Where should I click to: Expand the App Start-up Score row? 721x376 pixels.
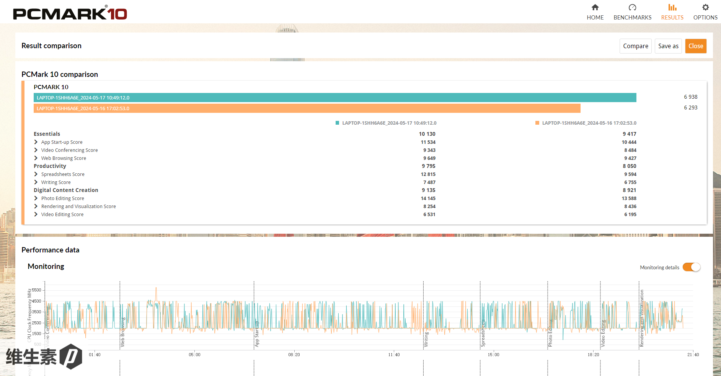click(x=36, y=142)
